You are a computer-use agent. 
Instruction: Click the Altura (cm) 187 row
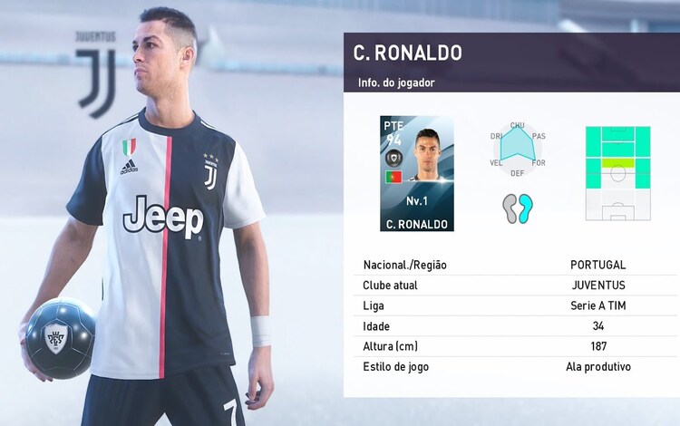[515, 346]
